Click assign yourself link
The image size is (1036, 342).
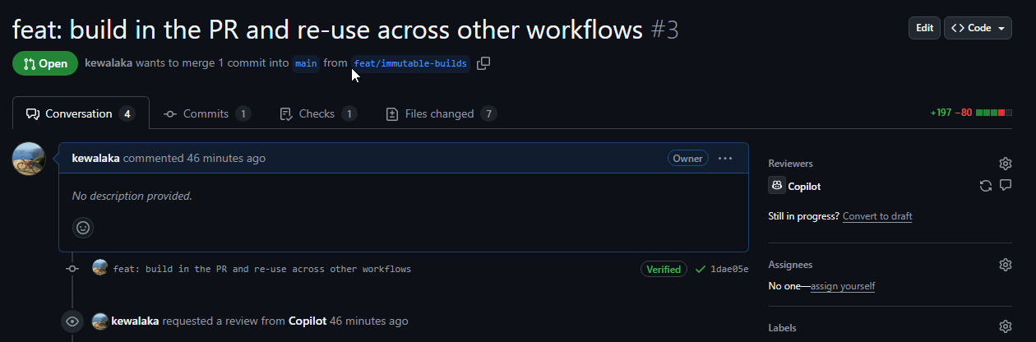[843, 286]
